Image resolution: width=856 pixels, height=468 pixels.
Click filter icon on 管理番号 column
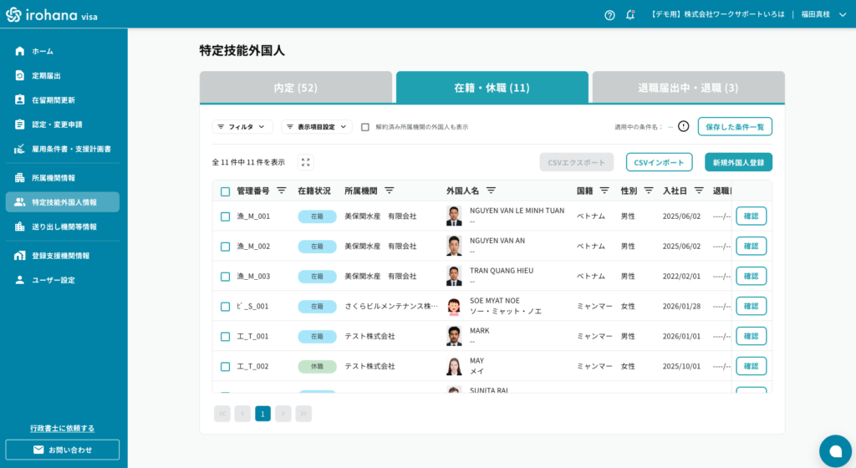(x=282, y=191)
